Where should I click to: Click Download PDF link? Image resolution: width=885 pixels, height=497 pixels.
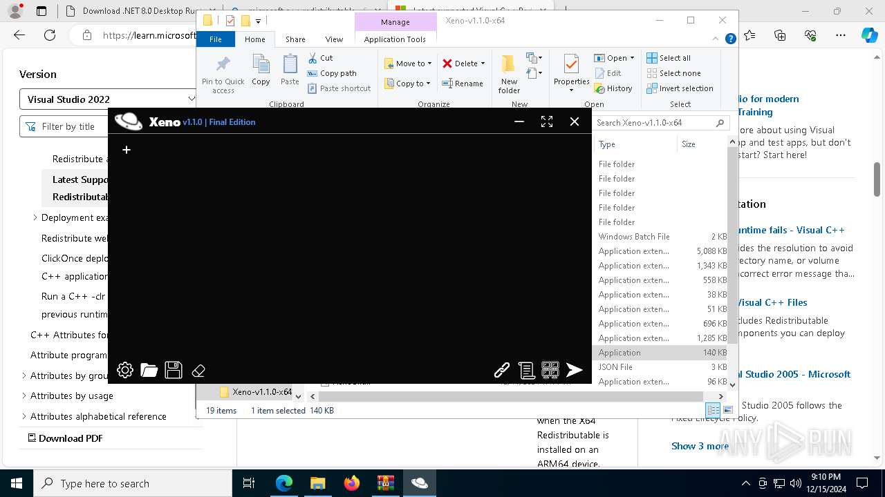tap(65, 438)
